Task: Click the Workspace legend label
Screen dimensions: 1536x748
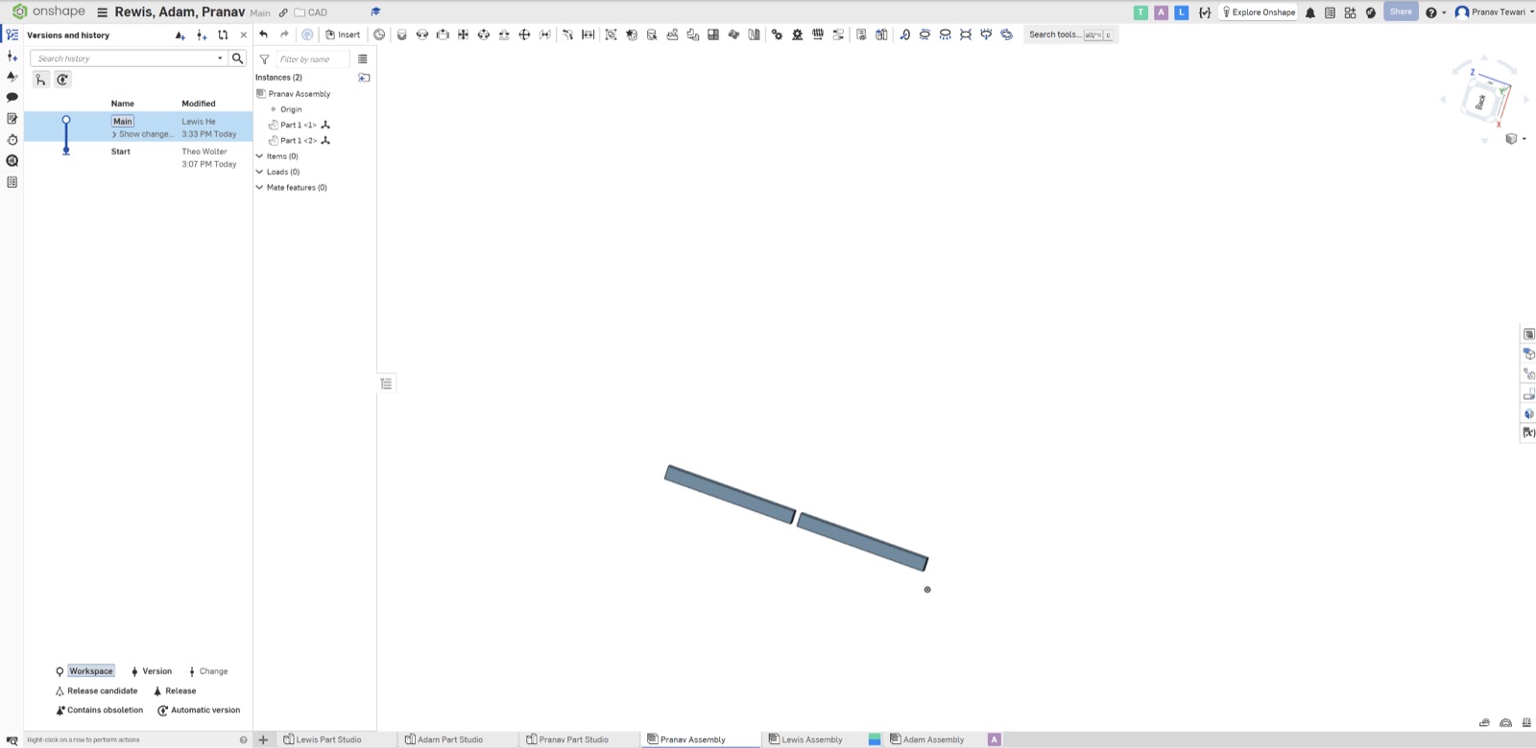Action: [91, 671]
